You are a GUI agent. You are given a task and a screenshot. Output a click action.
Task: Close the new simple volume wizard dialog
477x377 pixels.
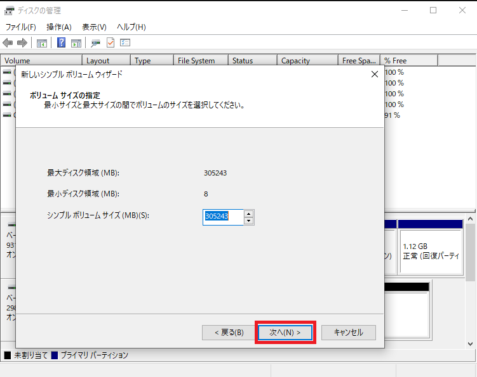point(375,74)
